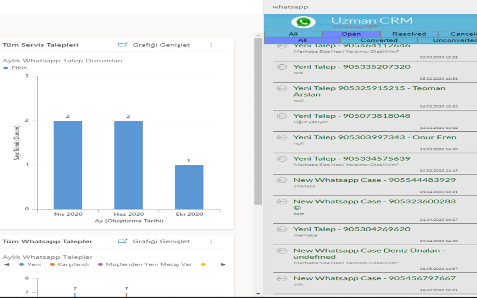Select the Converted filter tab
This screenshot has width=477, height=298.
pyautogui.click(x=379, y=40)
